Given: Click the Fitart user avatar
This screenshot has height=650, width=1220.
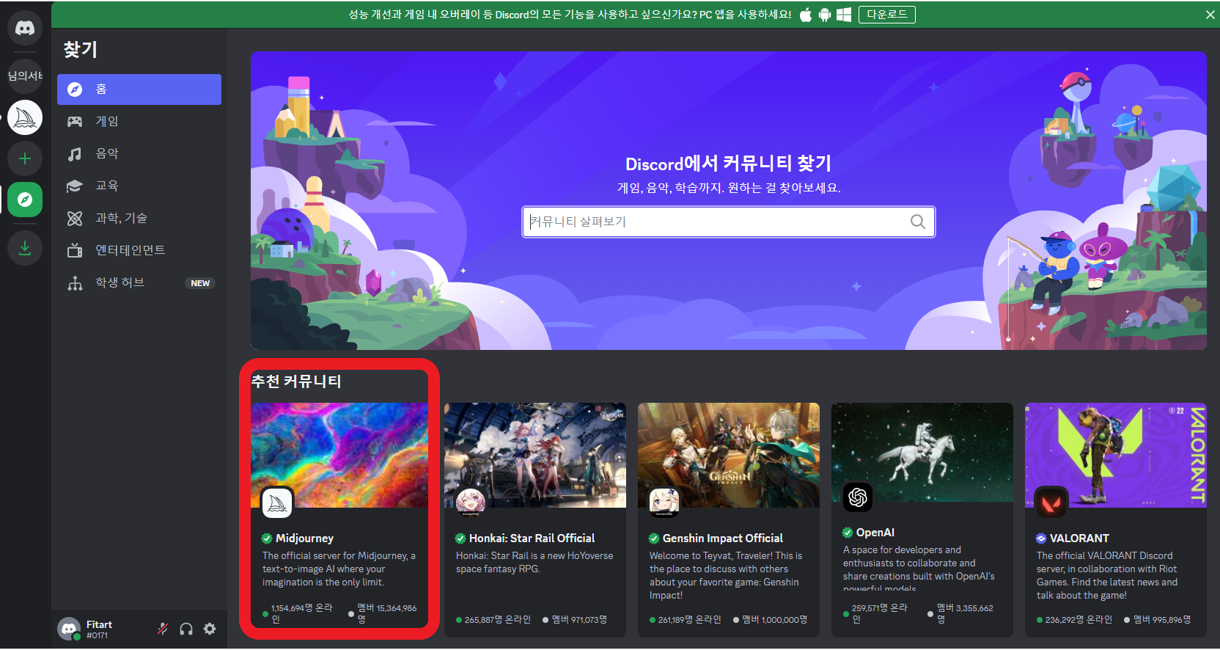Looking at the screenshot, I should coord(69,629).
